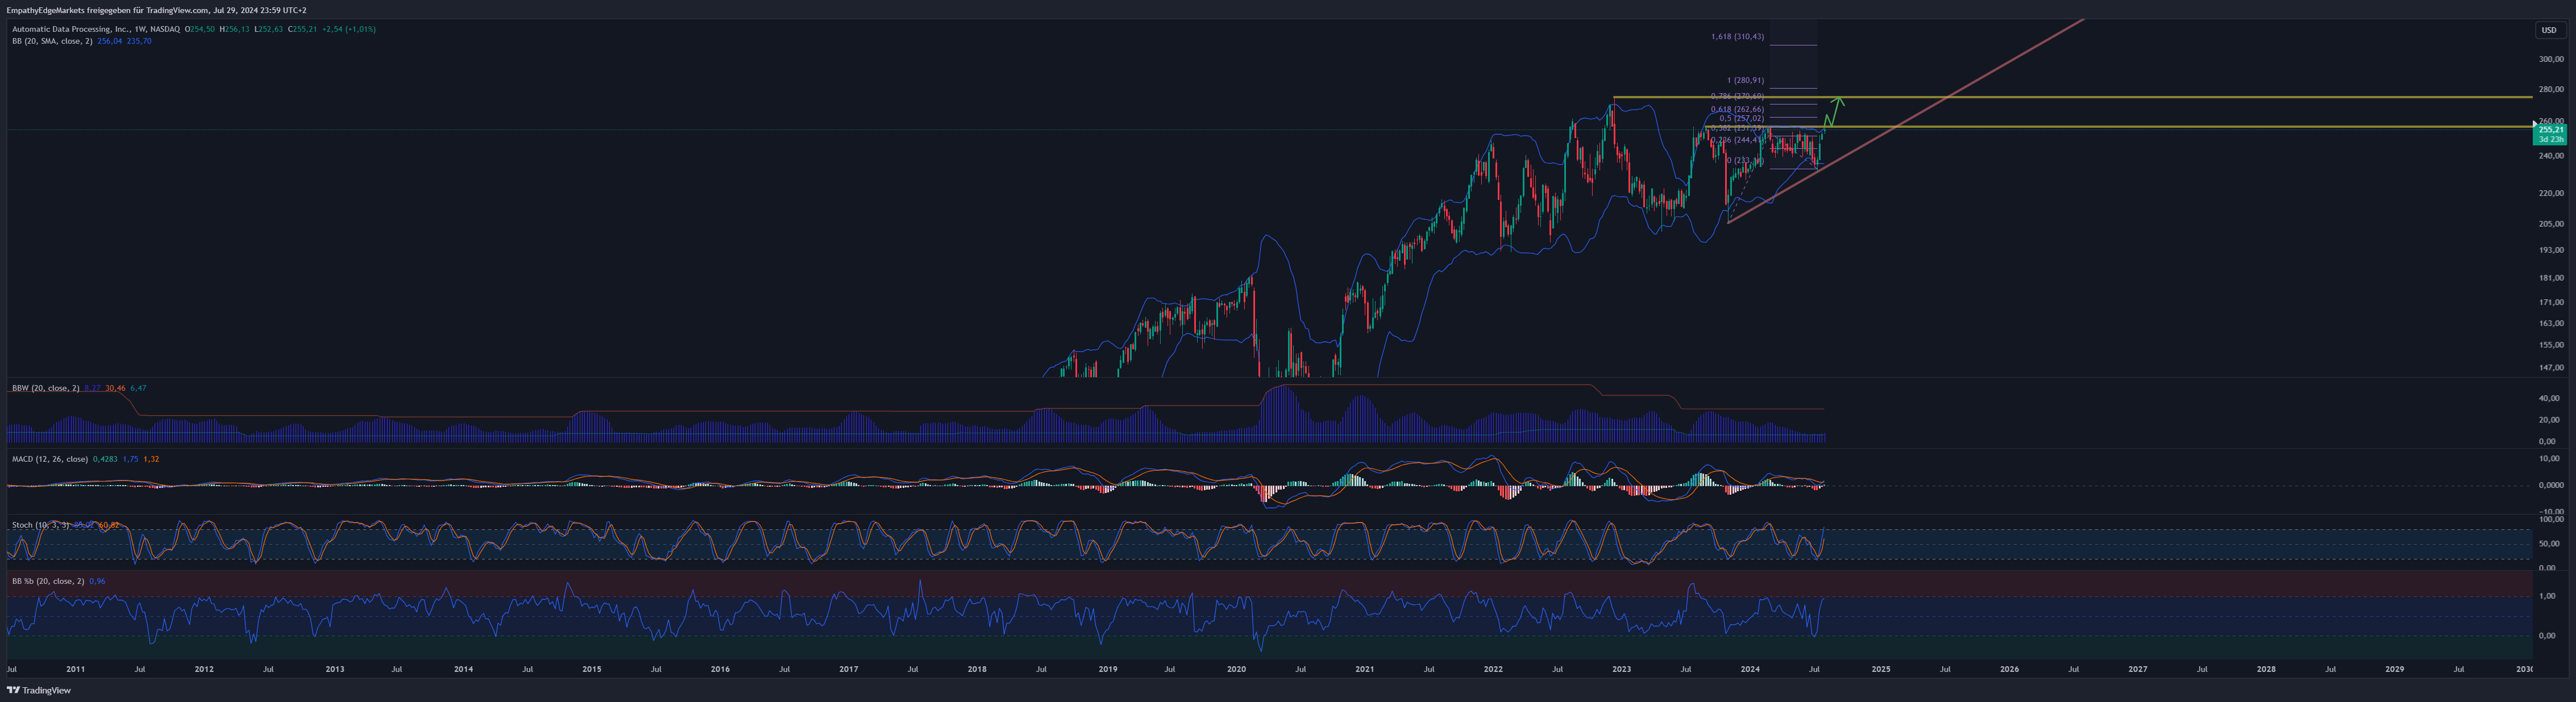Image resolution: width=2576 pixels, height=702 pixels.
Task: Open the USD currency selector
Action: [x=2549, y=30]
